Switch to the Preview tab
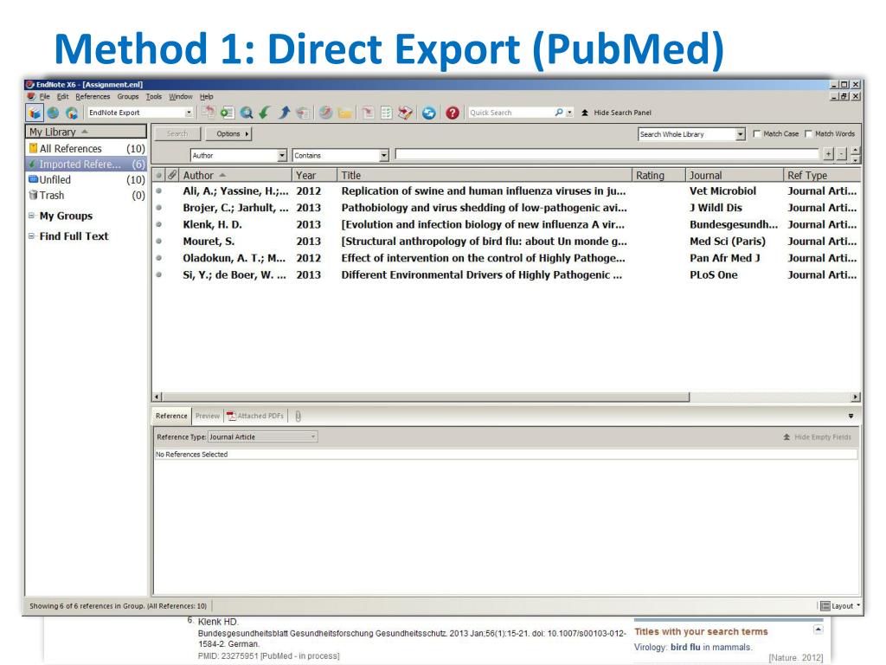This screenshot has height=665, width=886. coord(208,416)
